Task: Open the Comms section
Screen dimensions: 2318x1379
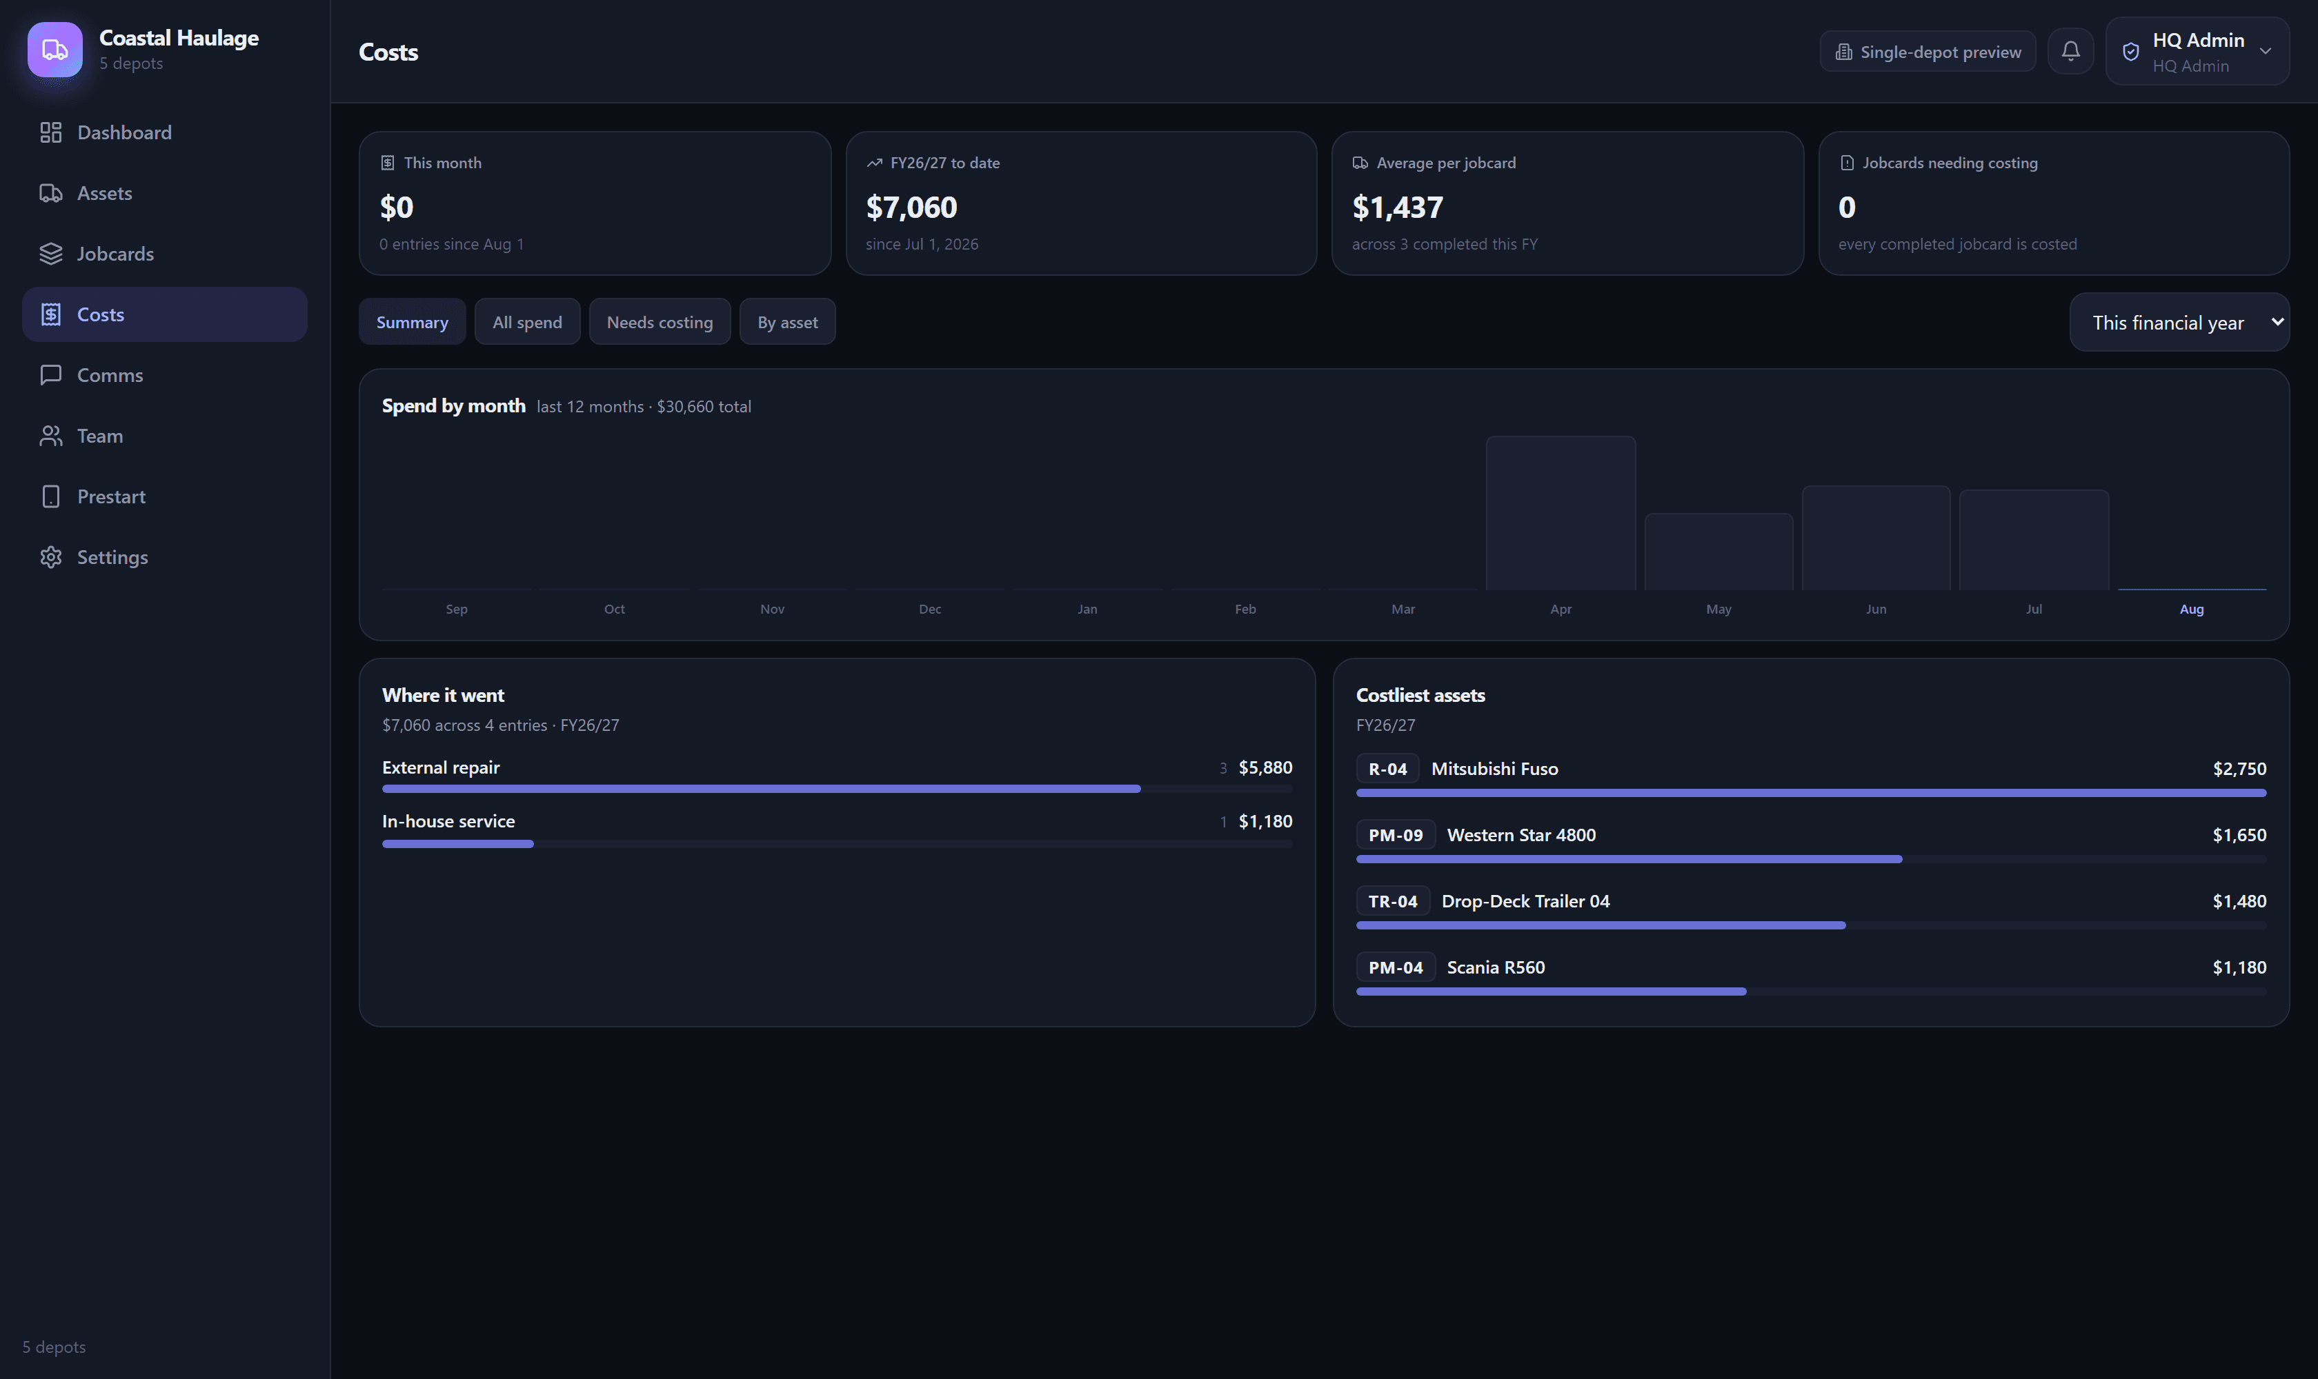Action: pos(165,375)
